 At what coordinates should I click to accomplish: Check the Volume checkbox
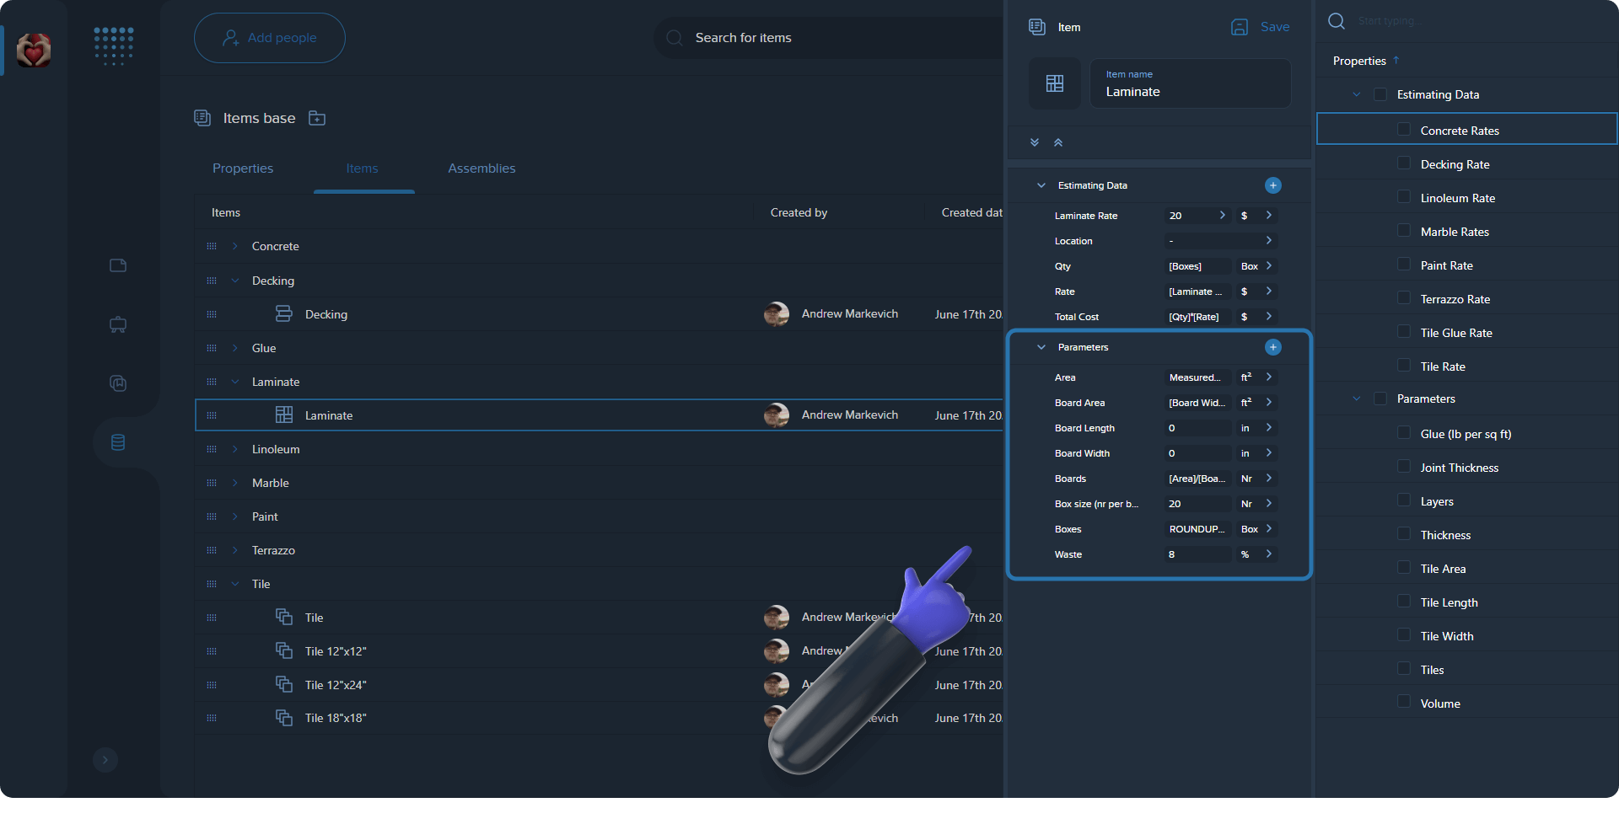coord(1404,701)
